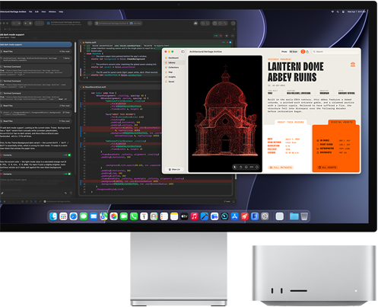Click the orange scan icon in archive toolbar
Viewport: 378px width, 307px height.
(x=303, y=52)
